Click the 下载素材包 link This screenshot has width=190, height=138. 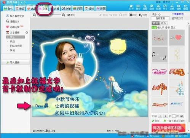(178, 14)
